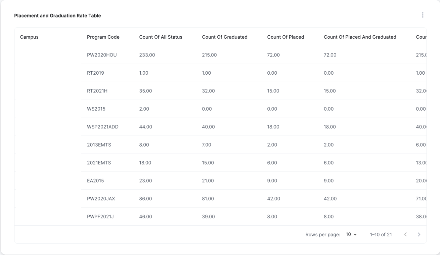This screenshot has width=440, height=255.
Task: Select the PW2020HOU program code cell
Action: point(102,55)
